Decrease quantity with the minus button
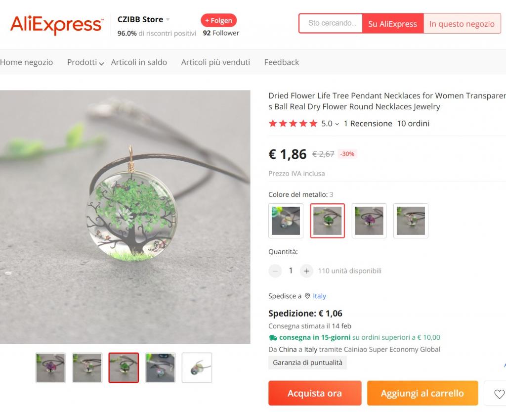Image resolution: width=506 pixels, height=413 pixels. [x=275, y=271]
